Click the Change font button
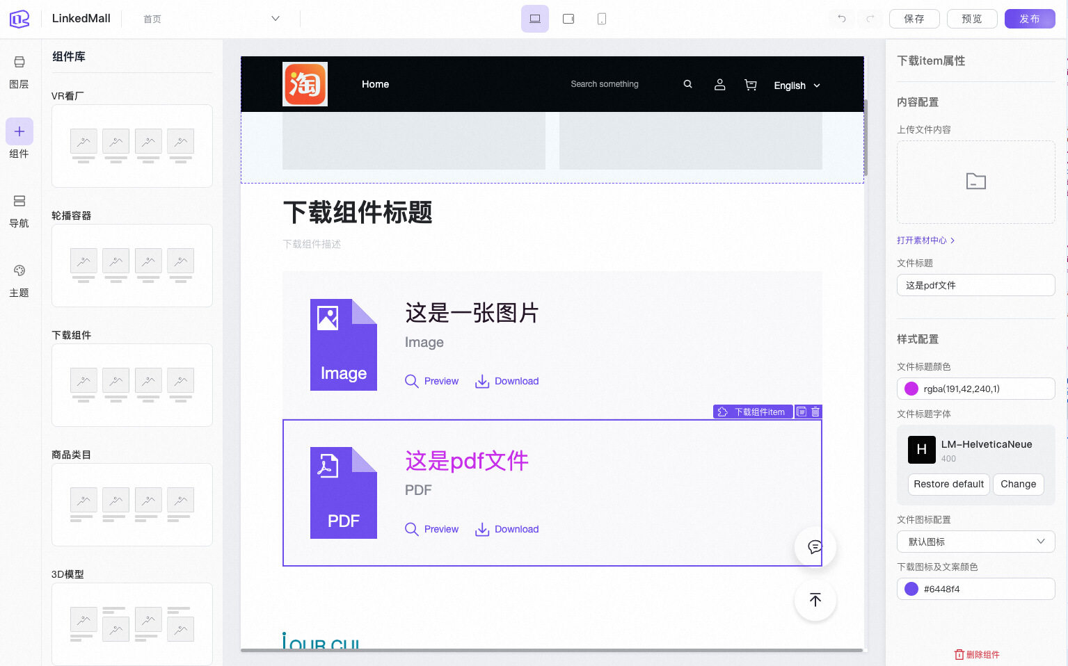This screenshot has width=1068, height=666. point(1018,484)
